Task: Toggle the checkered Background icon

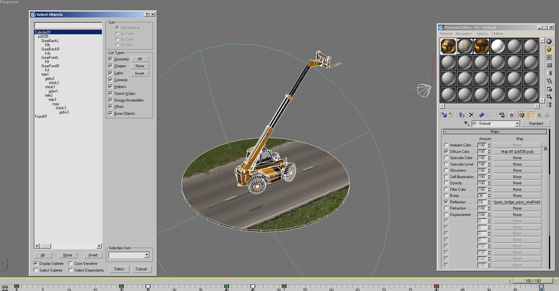Action: click(549, 58)
